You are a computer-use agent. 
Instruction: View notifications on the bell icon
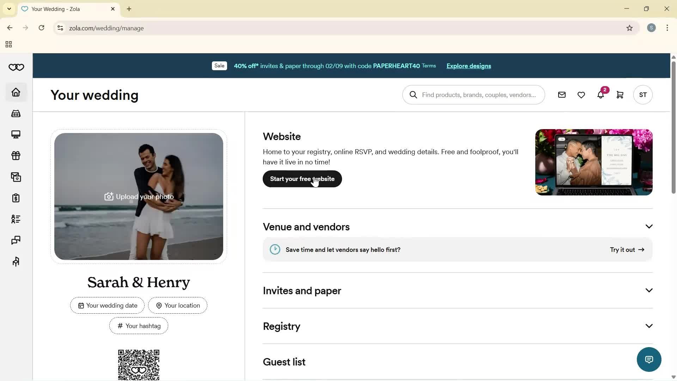[x=600, y=95]
